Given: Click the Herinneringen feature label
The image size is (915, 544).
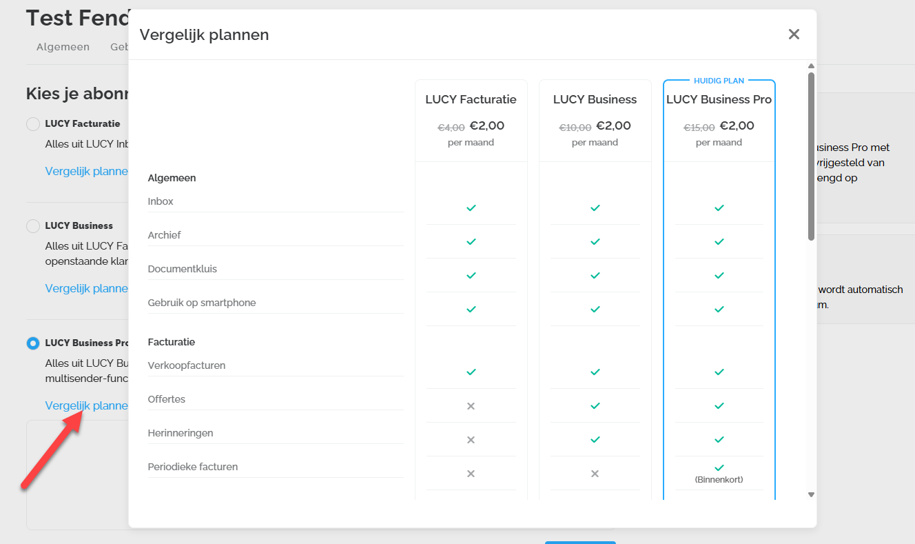Looking at the screenshot, I should click(x=181, y=433).
